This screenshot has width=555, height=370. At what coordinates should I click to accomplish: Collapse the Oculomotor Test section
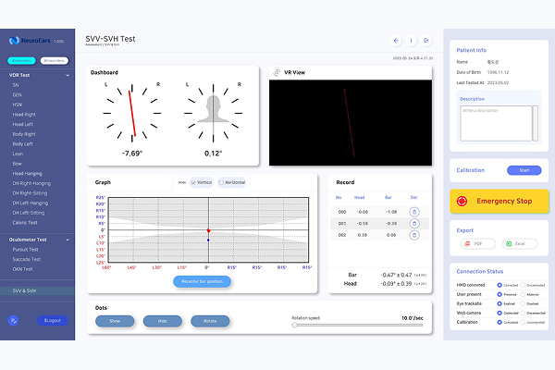pos(68,239)
